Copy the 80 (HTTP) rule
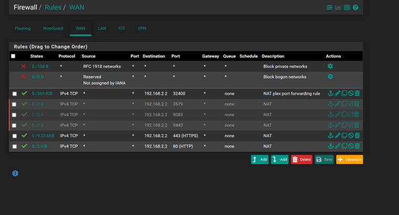Screen dimensions: 399x215 [x=344, y=146]
